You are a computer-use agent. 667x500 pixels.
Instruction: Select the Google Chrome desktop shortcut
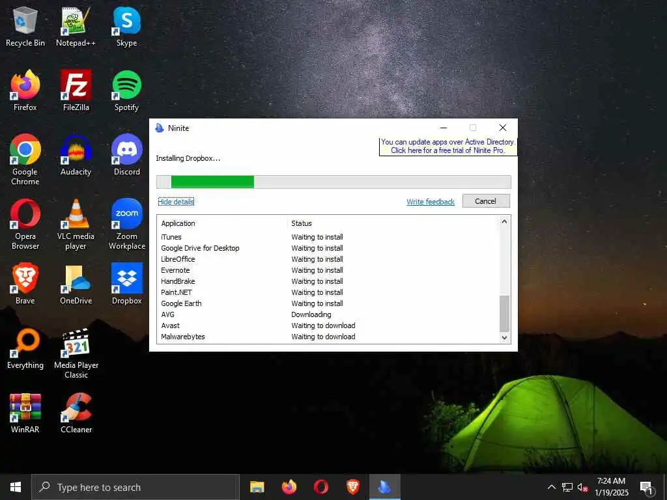[25, 160]
